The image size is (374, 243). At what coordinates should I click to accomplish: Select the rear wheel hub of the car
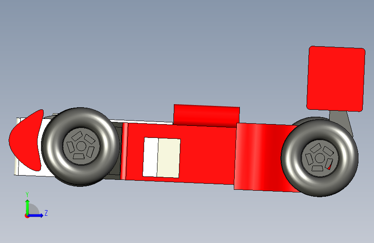(x=320, y=158)
